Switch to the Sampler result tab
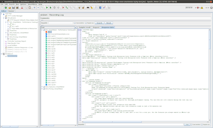 click(84, 27)
